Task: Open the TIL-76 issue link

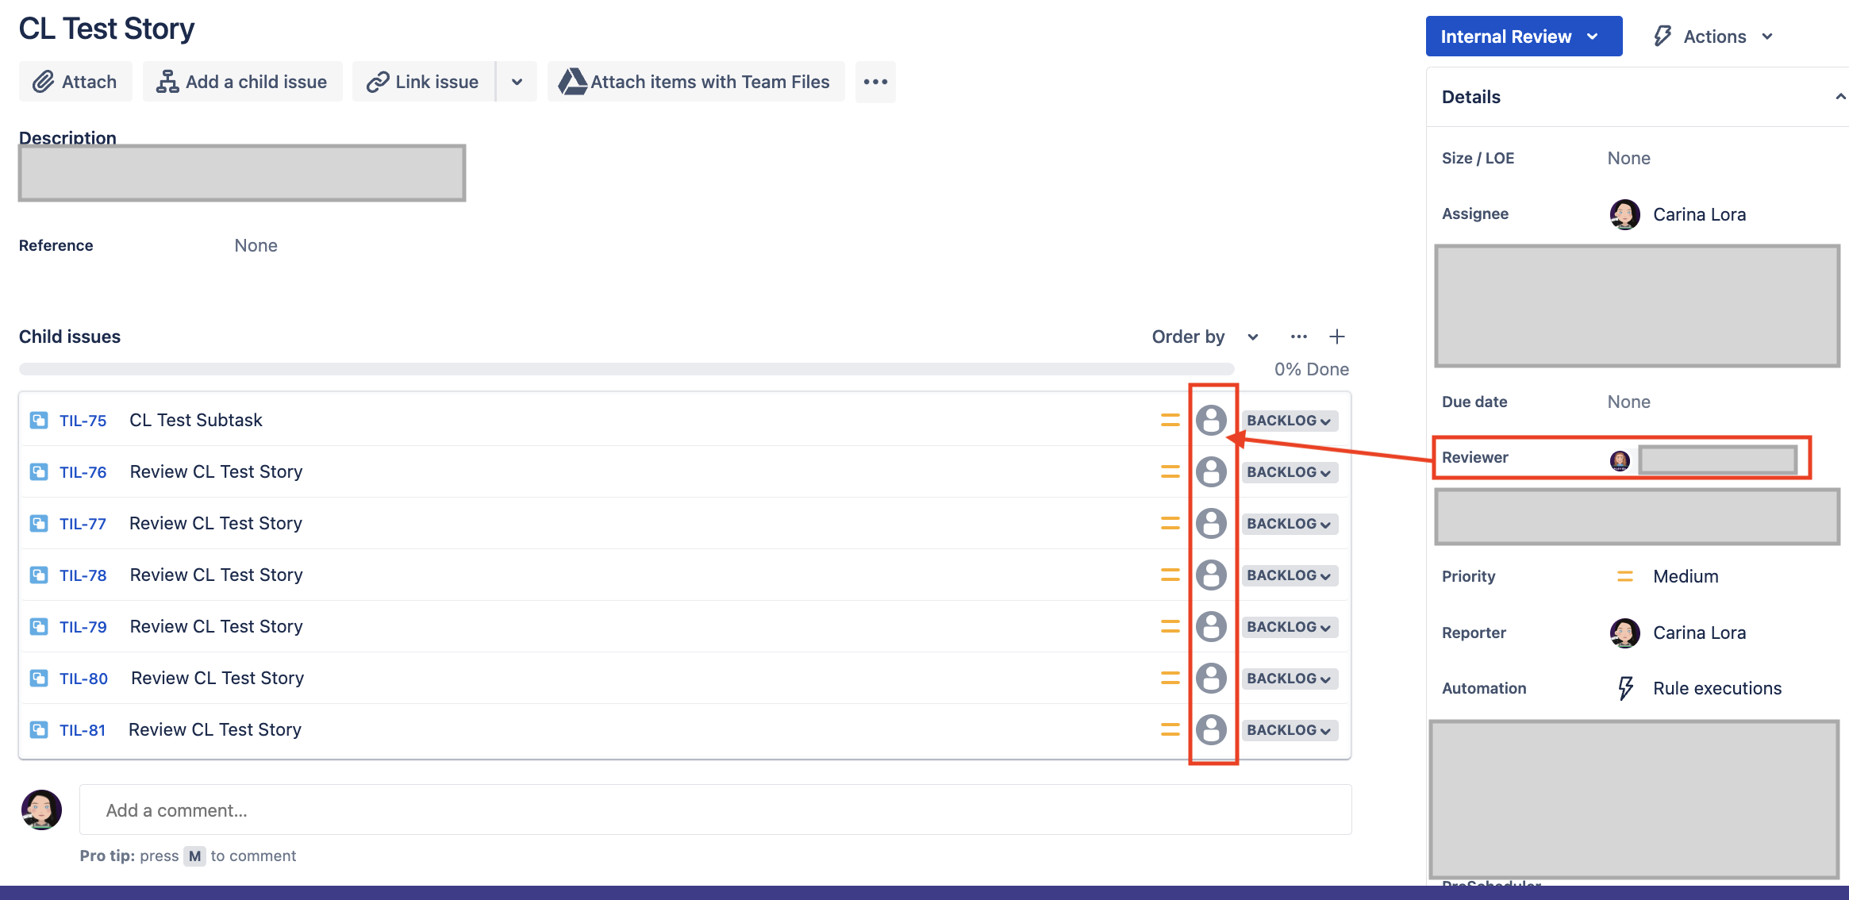Action: [83, 472]
